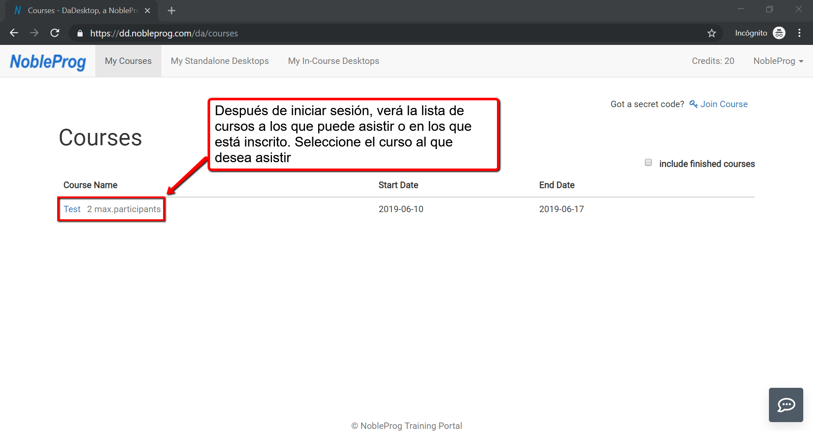
Task: Enable include finished courses checkbox
Action: pos(648,163)
